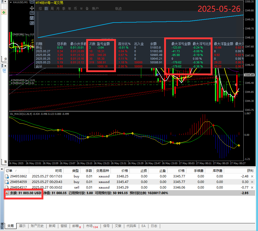Click the vertical 终端 terminal label strip
This screenshot has height=231, width=258.
point(2,226)
